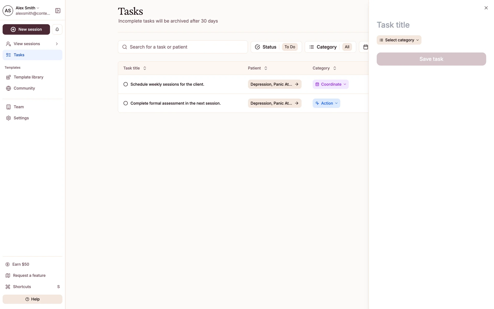494x309 pixels.
Task: Collapse the sidebar panel icon
Action: (x=58, y=11)
